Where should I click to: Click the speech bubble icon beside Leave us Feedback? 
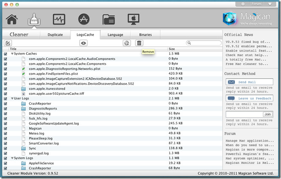[x=231, y=98]
